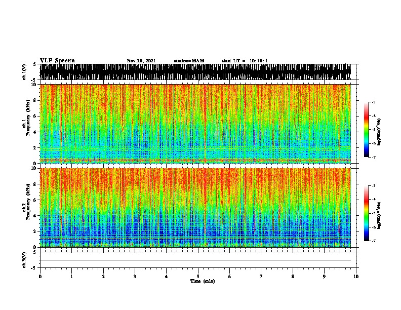Image resolution: width=401 pixels, height=310 pixels.
Task: Click the flat ch.3 voltage trace
Action: pos(195,260)
